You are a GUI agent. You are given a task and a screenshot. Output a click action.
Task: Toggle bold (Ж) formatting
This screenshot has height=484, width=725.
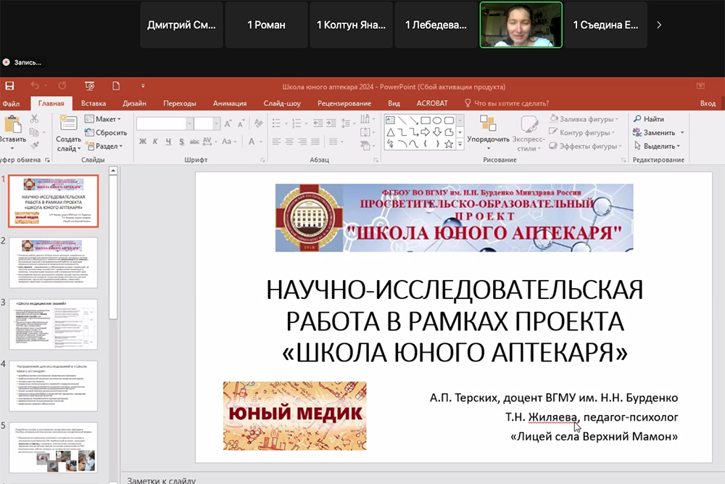(x=144, y=141)
